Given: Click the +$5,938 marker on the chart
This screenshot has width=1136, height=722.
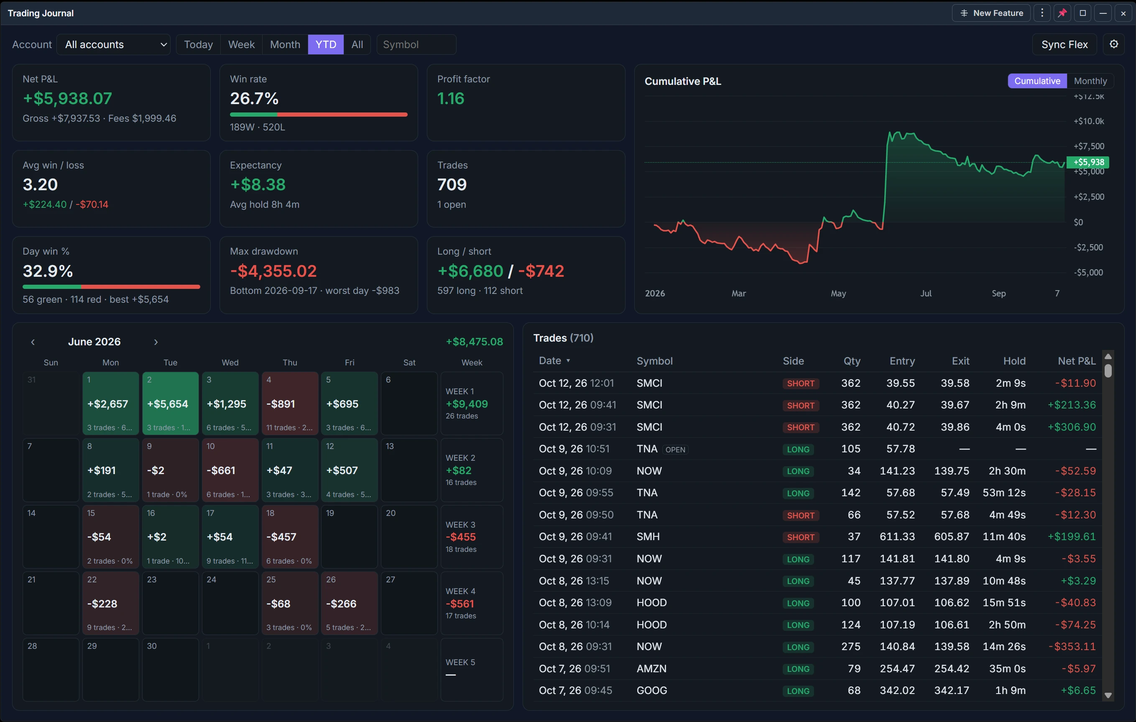Looking at the screenshot, I should (x=1088, y=162).
